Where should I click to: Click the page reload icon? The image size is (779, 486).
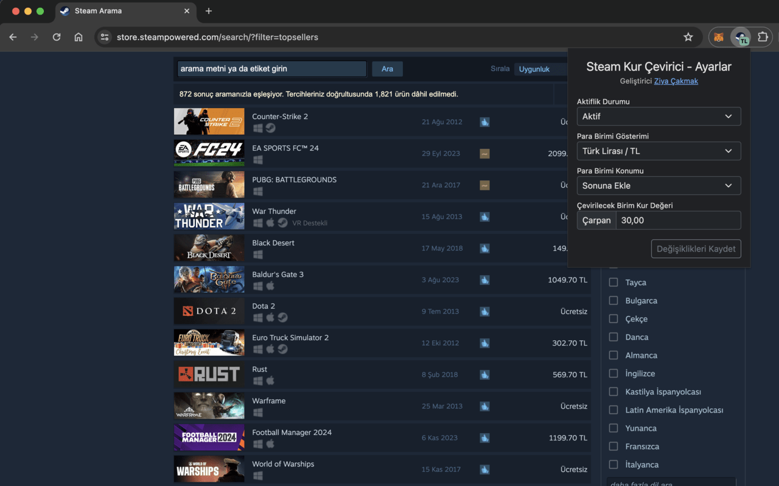57,37
